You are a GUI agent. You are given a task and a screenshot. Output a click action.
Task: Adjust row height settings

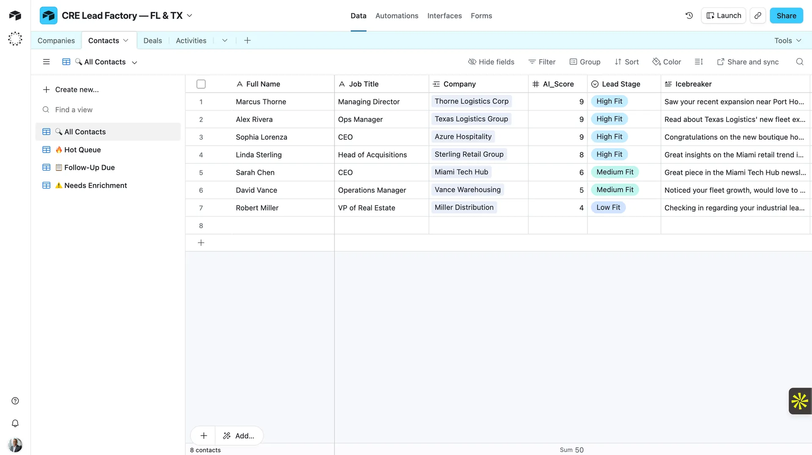click(698, 62)
